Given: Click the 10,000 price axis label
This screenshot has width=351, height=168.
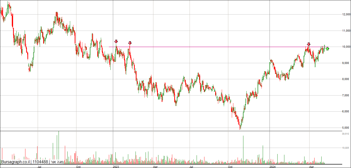Looking at the screenshot, I should point(346,47).
